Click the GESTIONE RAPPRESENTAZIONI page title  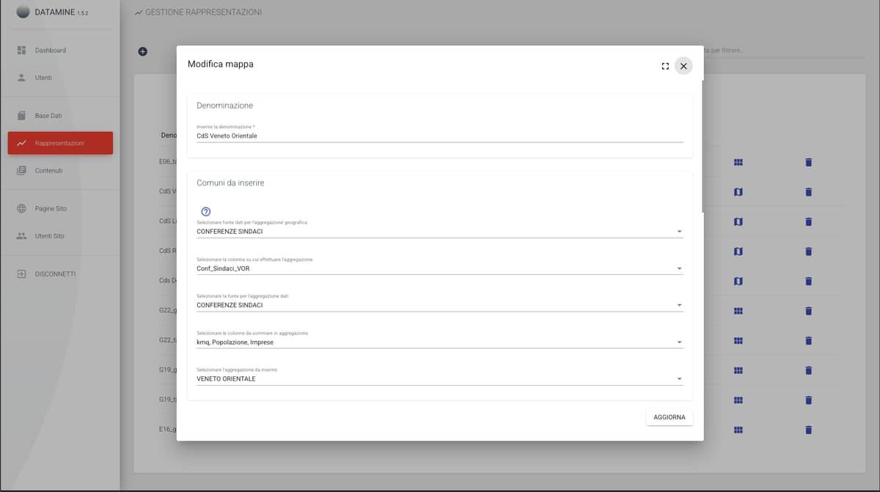[203, 12]
